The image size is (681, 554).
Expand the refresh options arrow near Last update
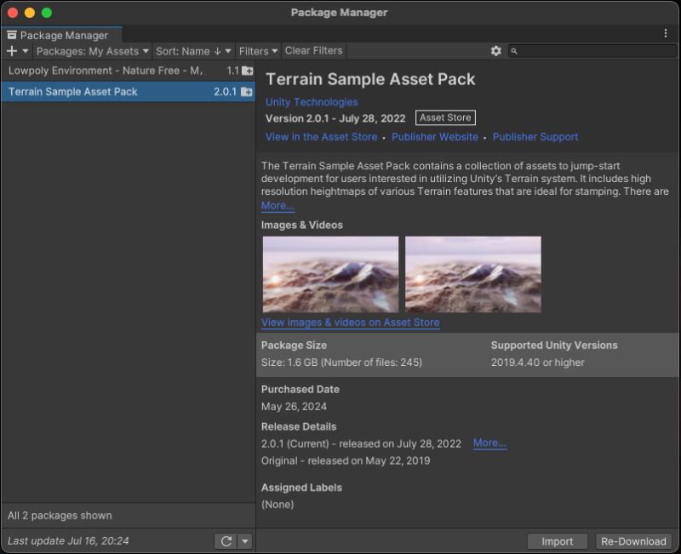click(243, 540)
